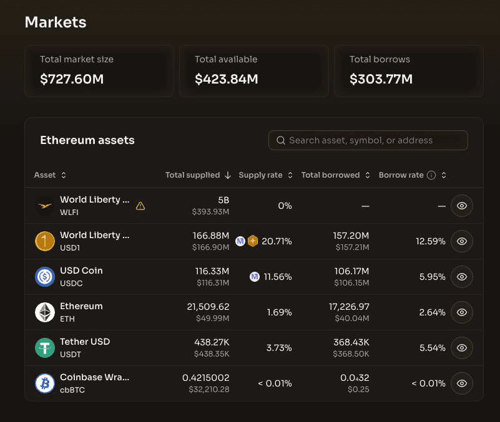The image size is (500, 422).
Task: Toggle the eye icon for cbBTC row
Action: [x=462, y=383]
